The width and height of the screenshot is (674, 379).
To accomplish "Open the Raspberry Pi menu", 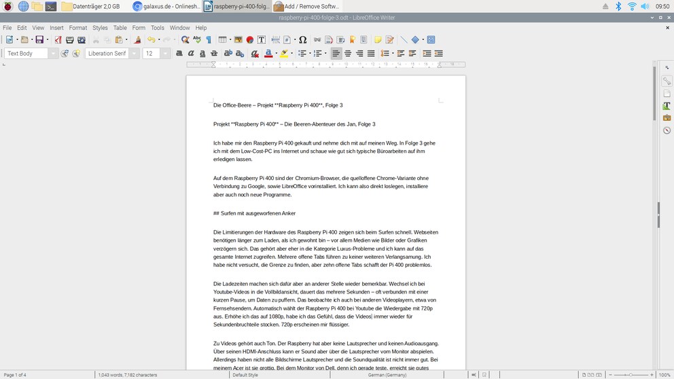I will coord(7,6).
